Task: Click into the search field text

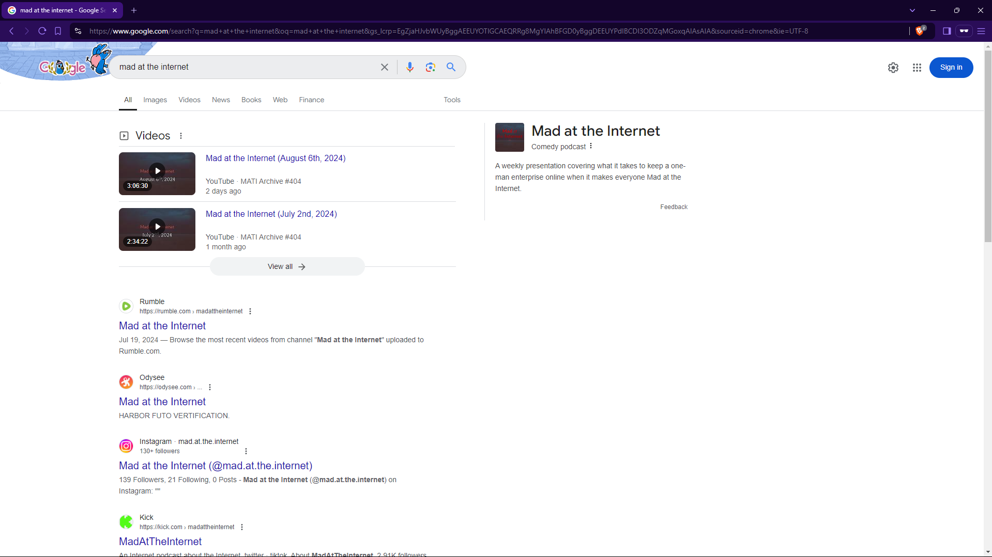Action: [154, 67]
